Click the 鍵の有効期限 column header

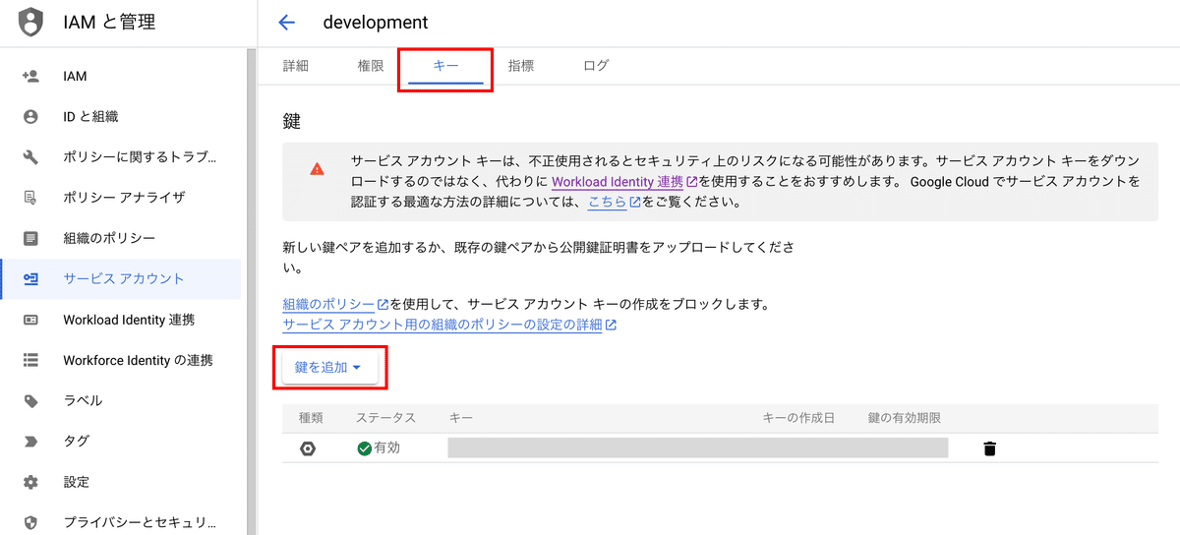click(905, 418)
